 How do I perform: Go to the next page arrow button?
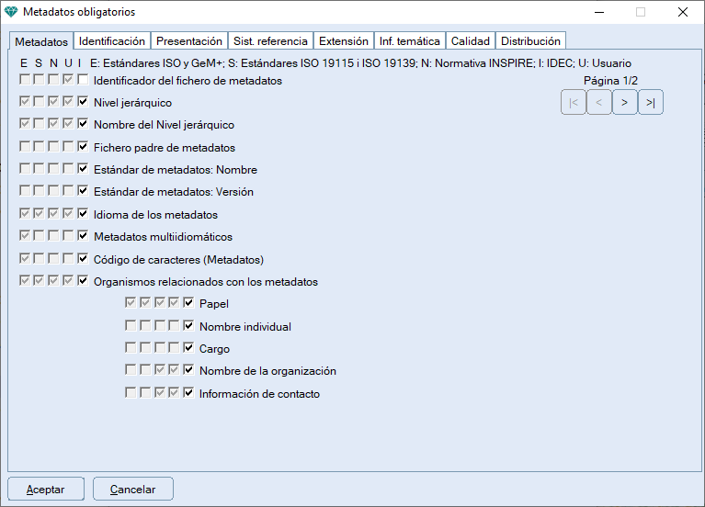(625, 103)
